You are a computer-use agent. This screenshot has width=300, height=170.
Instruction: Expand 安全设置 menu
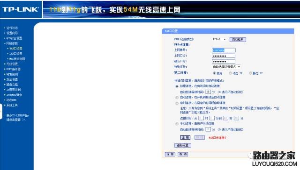(x=12, y=79)
